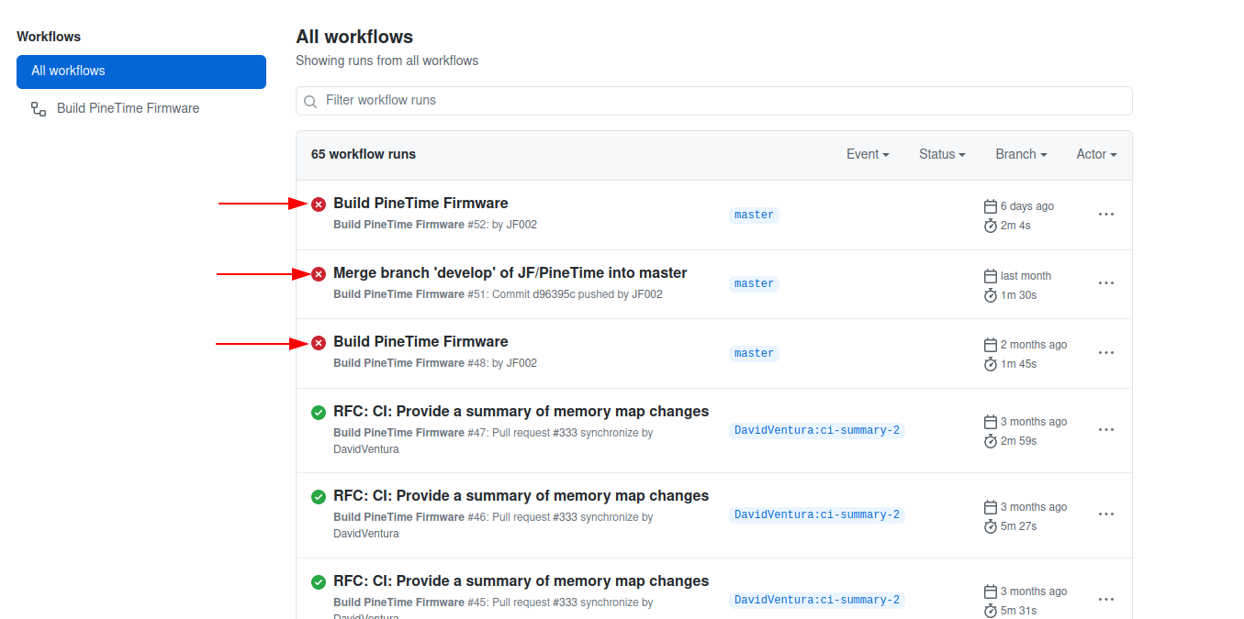Click the workflow icon beside Build PineTime Firmware in the sidebar
The image size is (1244, 619).
click(39, 109)
